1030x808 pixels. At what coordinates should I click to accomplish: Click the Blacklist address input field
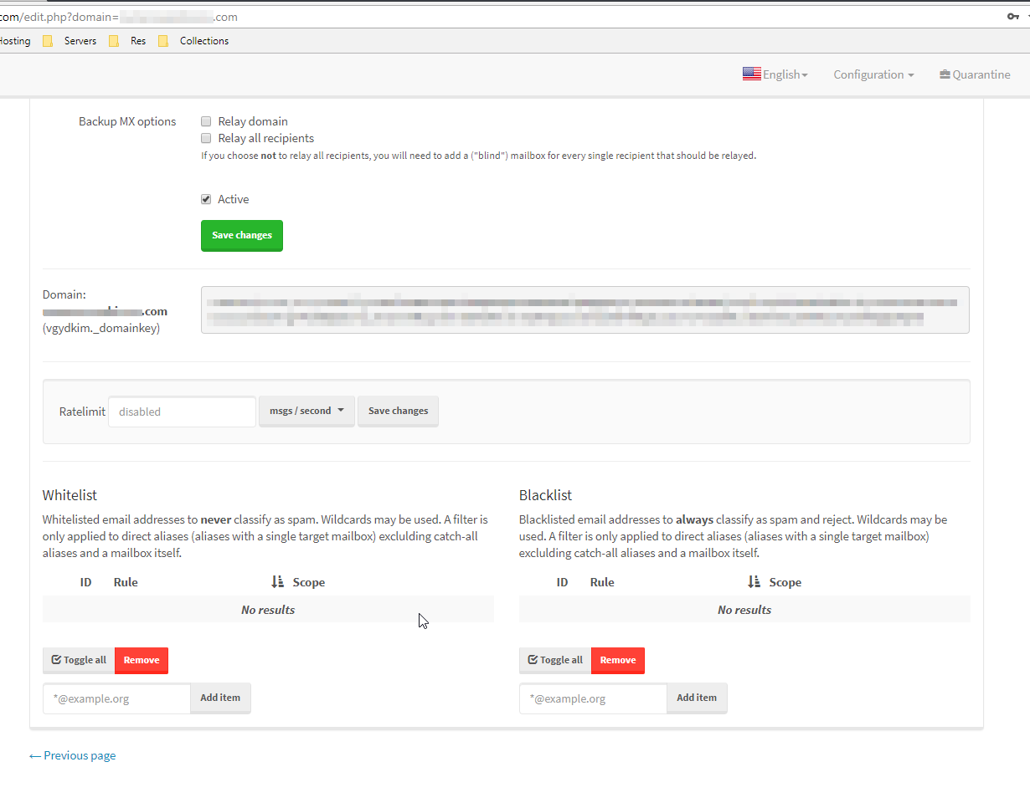click(593, 698)
